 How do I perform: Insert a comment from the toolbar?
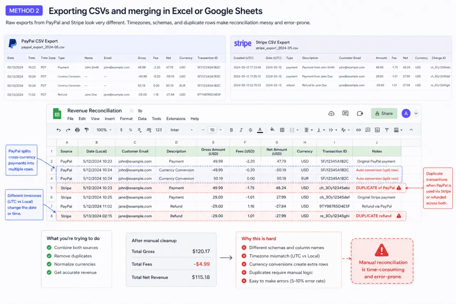point(368,130)
